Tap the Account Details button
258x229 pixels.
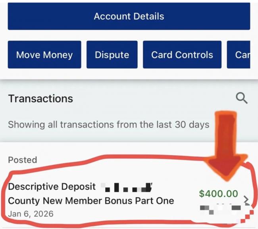click(129, 16)
